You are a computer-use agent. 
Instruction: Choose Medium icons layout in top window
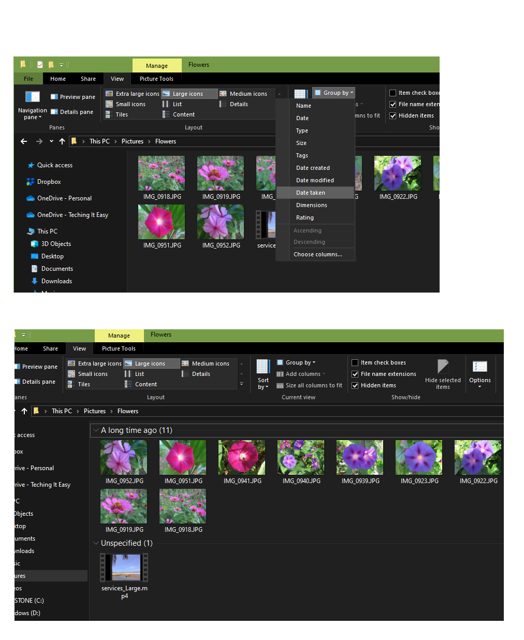244,94
